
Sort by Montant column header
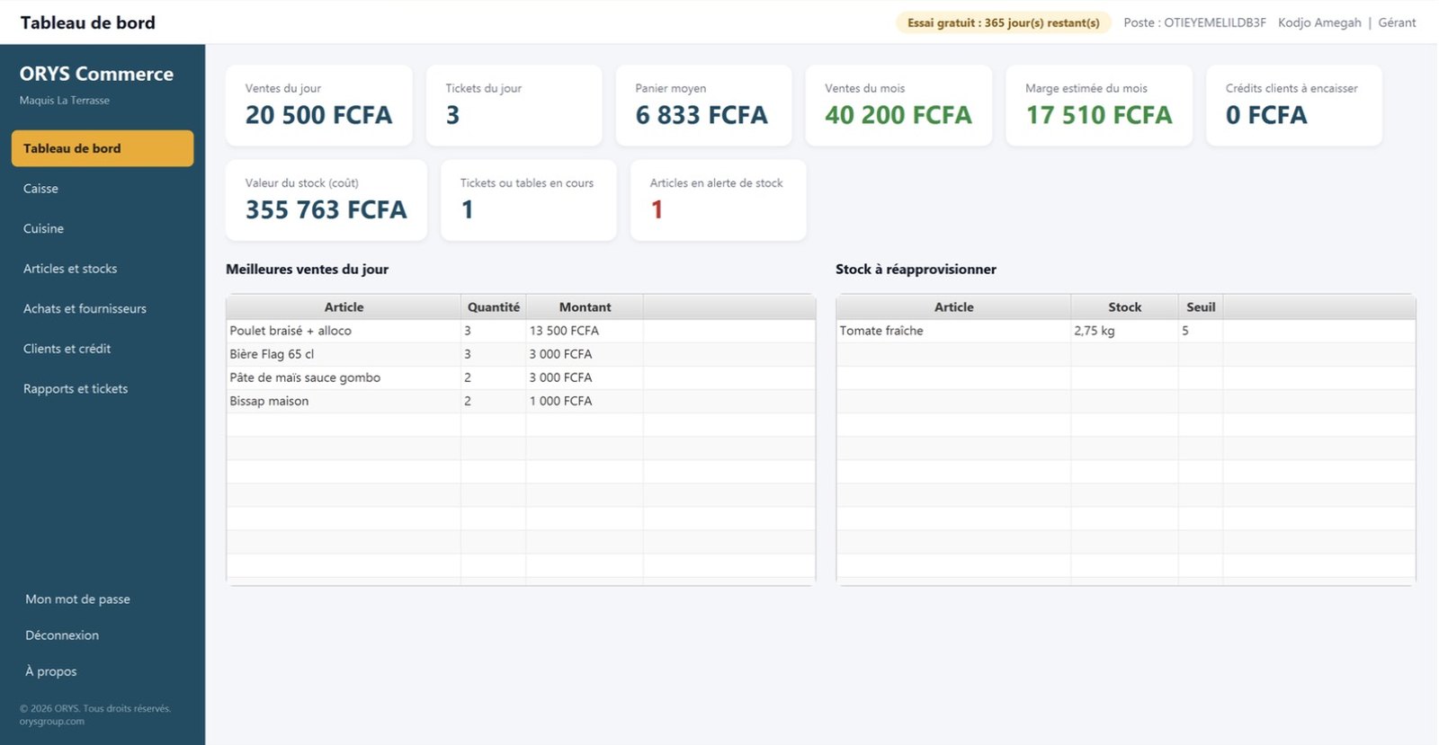tap(585, 307)
